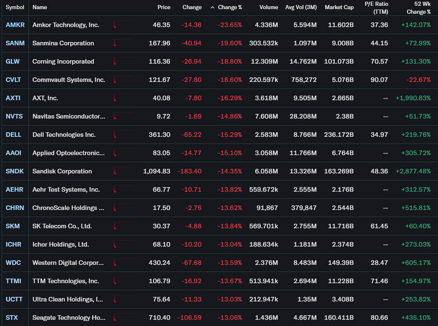Click the Dell Technologies mini chart
Image resolution: width=438 pixels, height=326 pixels.
[123, 134]
